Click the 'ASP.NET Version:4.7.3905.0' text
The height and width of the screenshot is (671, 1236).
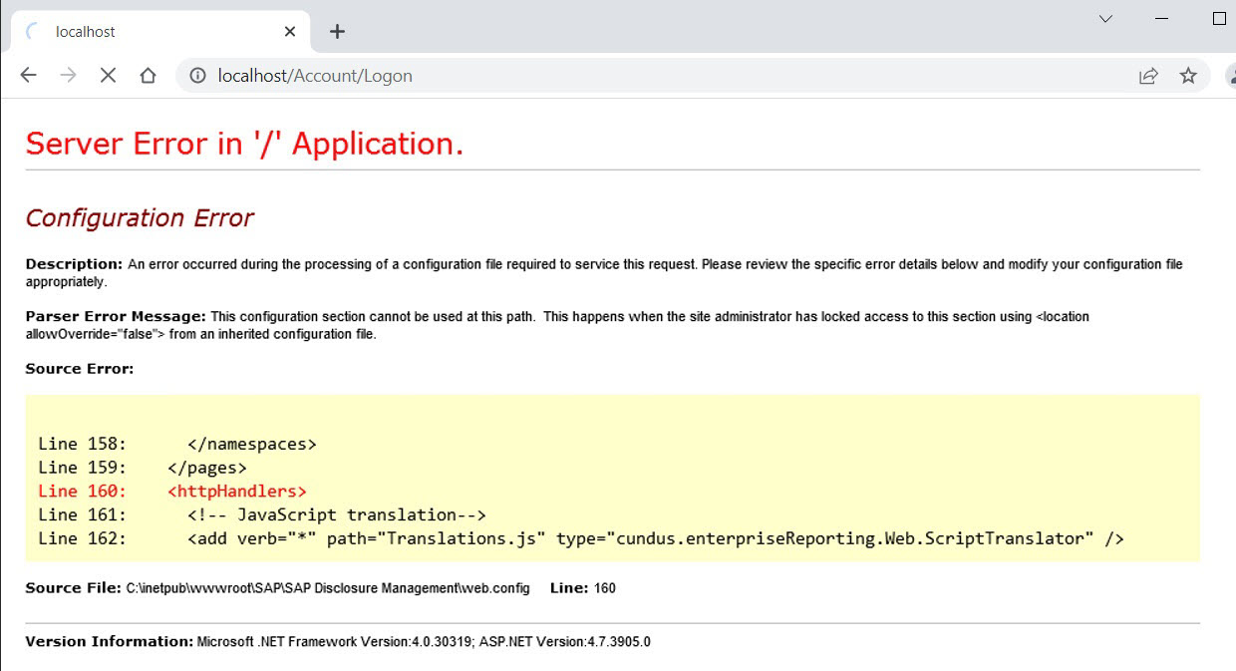(567, 641)
